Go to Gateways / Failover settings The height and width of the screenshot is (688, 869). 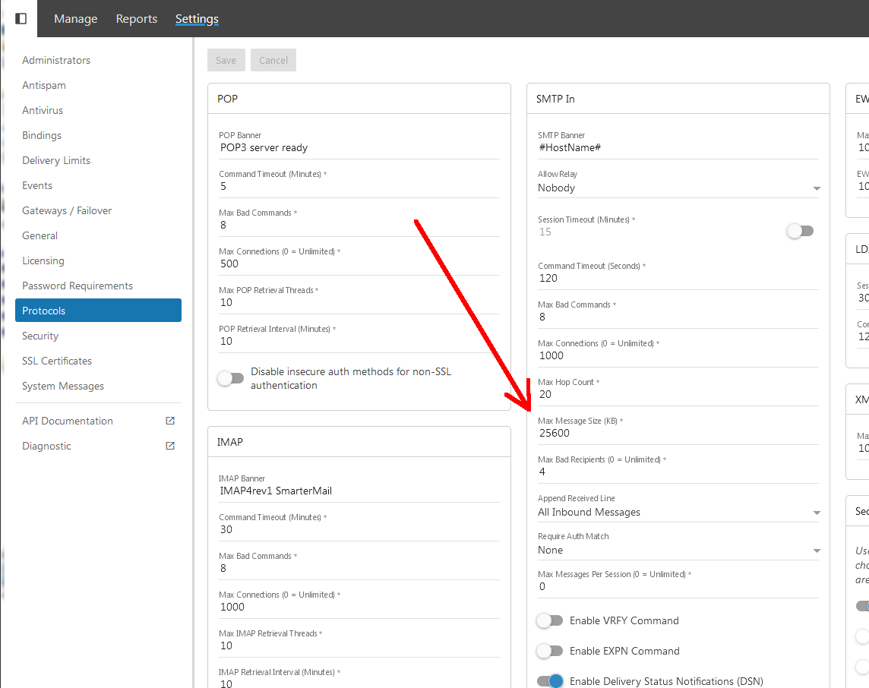[67, 210]
